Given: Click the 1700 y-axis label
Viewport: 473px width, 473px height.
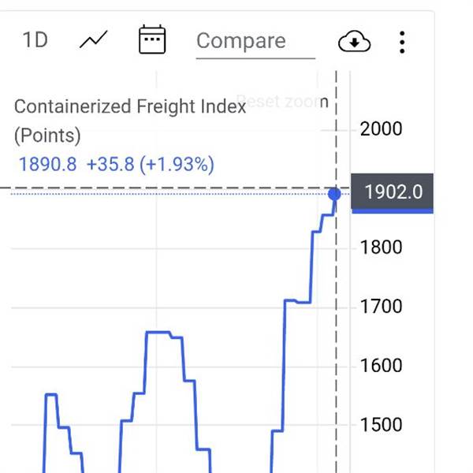Looking at the screenshot, I should 381,307.
